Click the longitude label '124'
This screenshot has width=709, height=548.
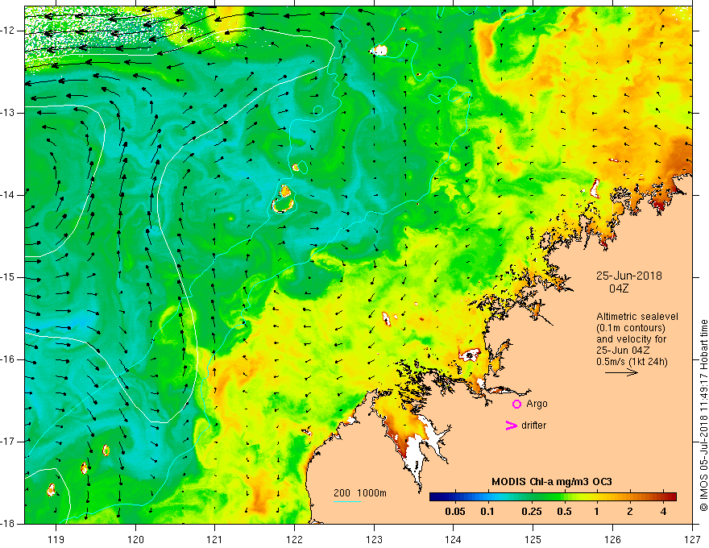454,540
